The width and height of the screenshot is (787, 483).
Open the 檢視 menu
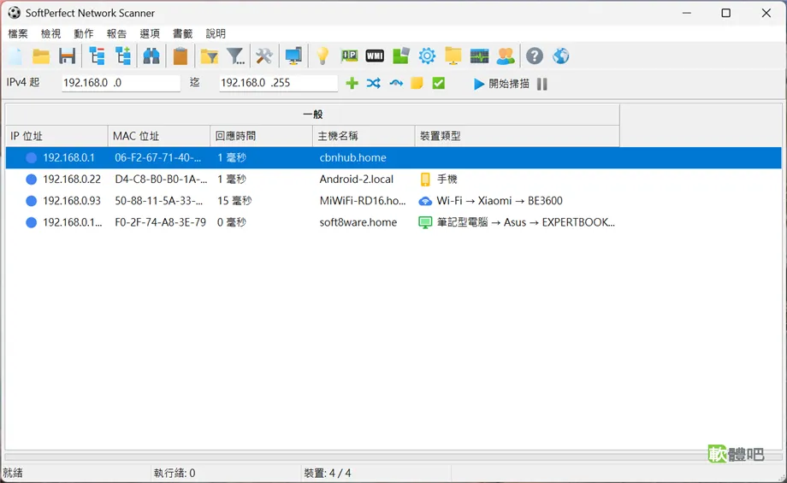pyautogui.click(x=50, y=33)
